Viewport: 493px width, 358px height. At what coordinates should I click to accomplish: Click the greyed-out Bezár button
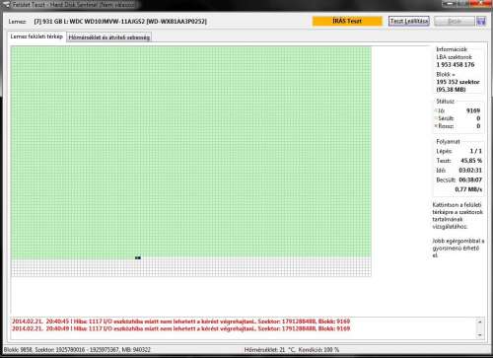coord(455,21)
